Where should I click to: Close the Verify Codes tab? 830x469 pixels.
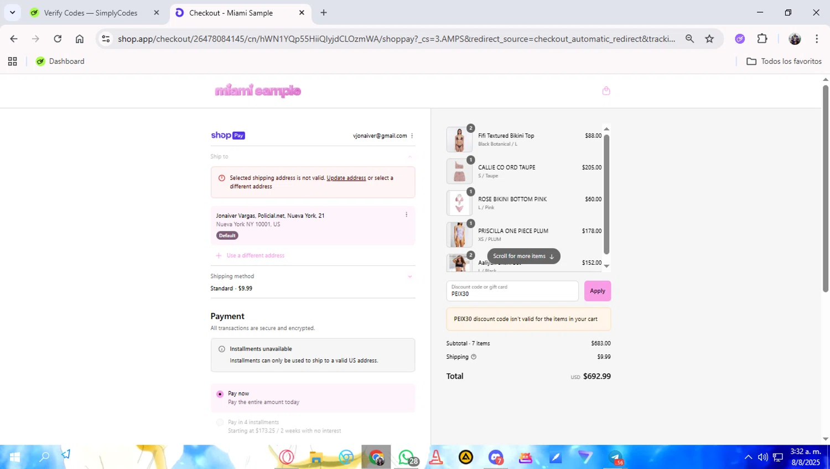157,13
